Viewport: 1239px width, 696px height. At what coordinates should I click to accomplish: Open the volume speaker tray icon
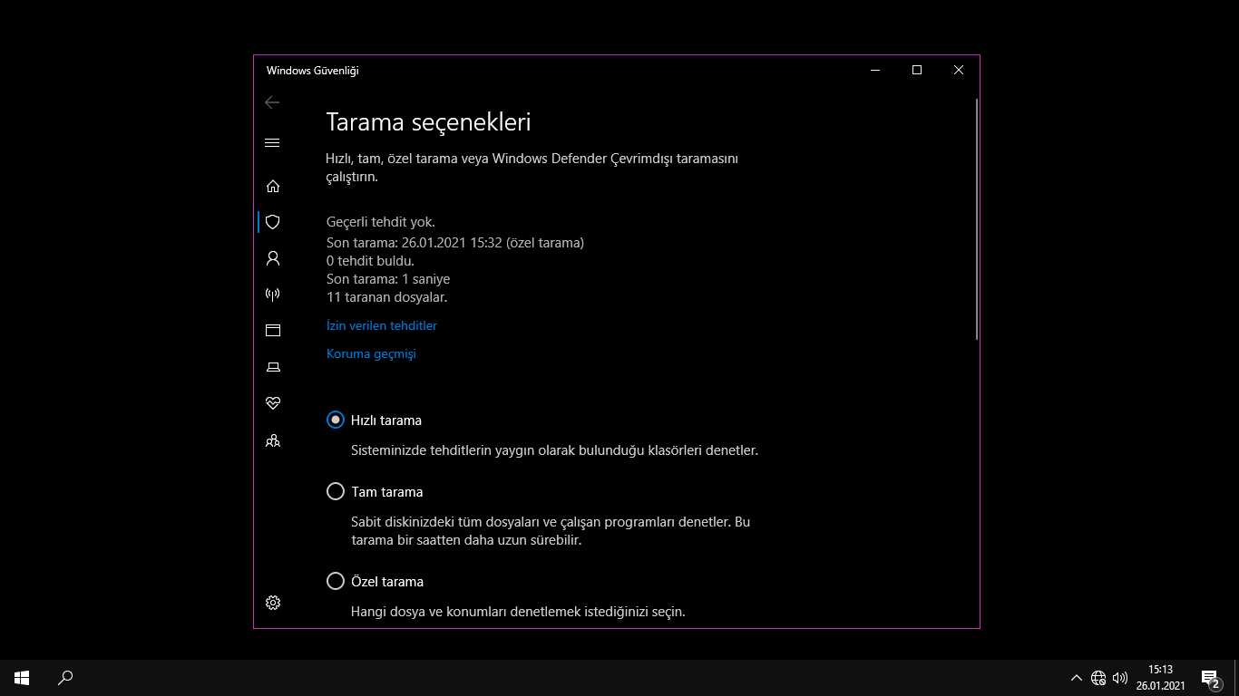click(x=1120, y=678)
